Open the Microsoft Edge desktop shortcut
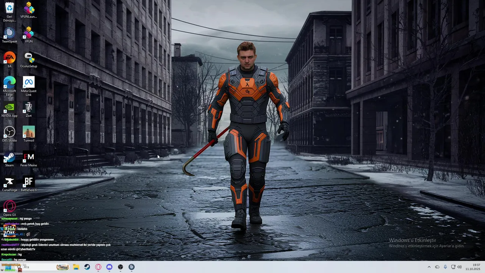The image size is (485, 273). (9, 86)
